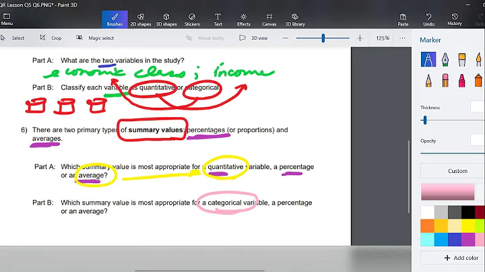
Task: Click the Thickness slider handle
Action: (425, 120)
